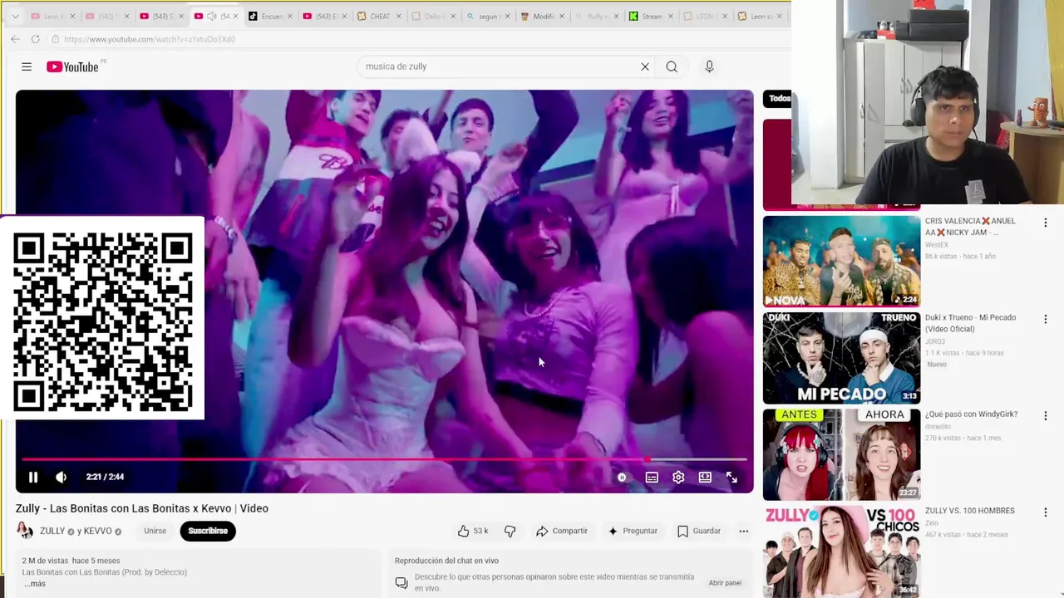Open chat replay with Abrir panel

(725, 583)
